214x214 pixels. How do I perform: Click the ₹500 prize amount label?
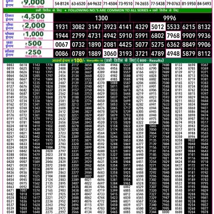click(x=33, y=43)
